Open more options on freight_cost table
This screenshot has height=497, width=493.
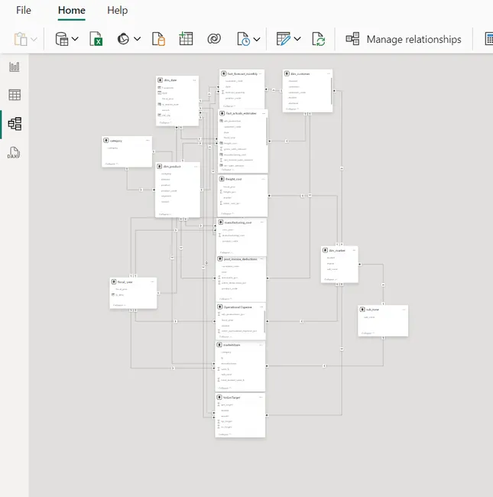(263, 179)
